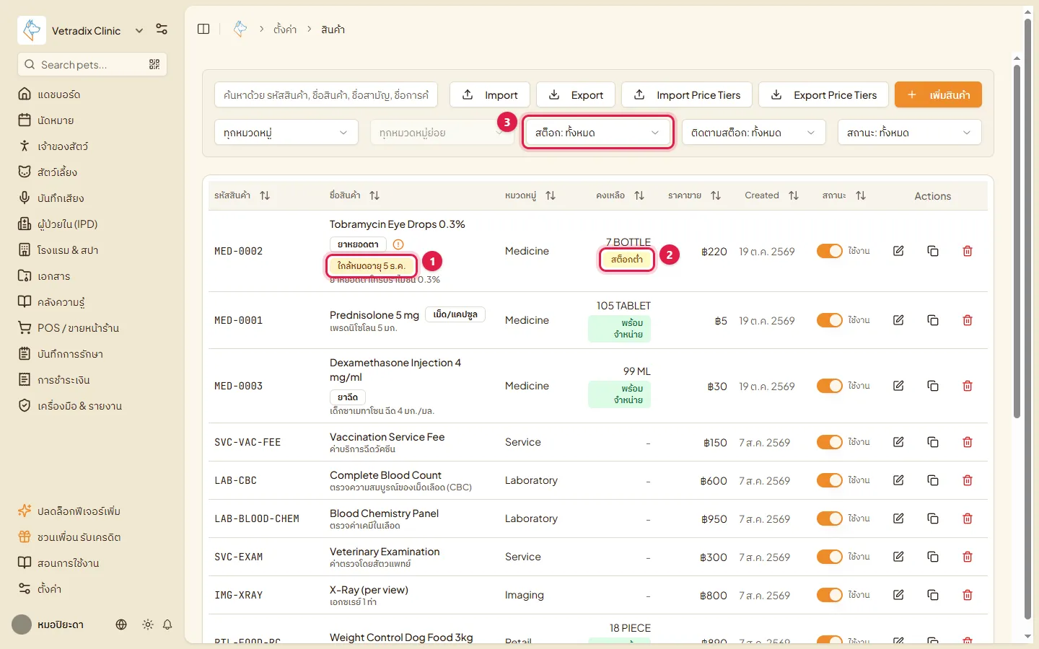The image size is (1039, 649).
Task: Open the QR scanner in search box
Action: coord(154,64)
